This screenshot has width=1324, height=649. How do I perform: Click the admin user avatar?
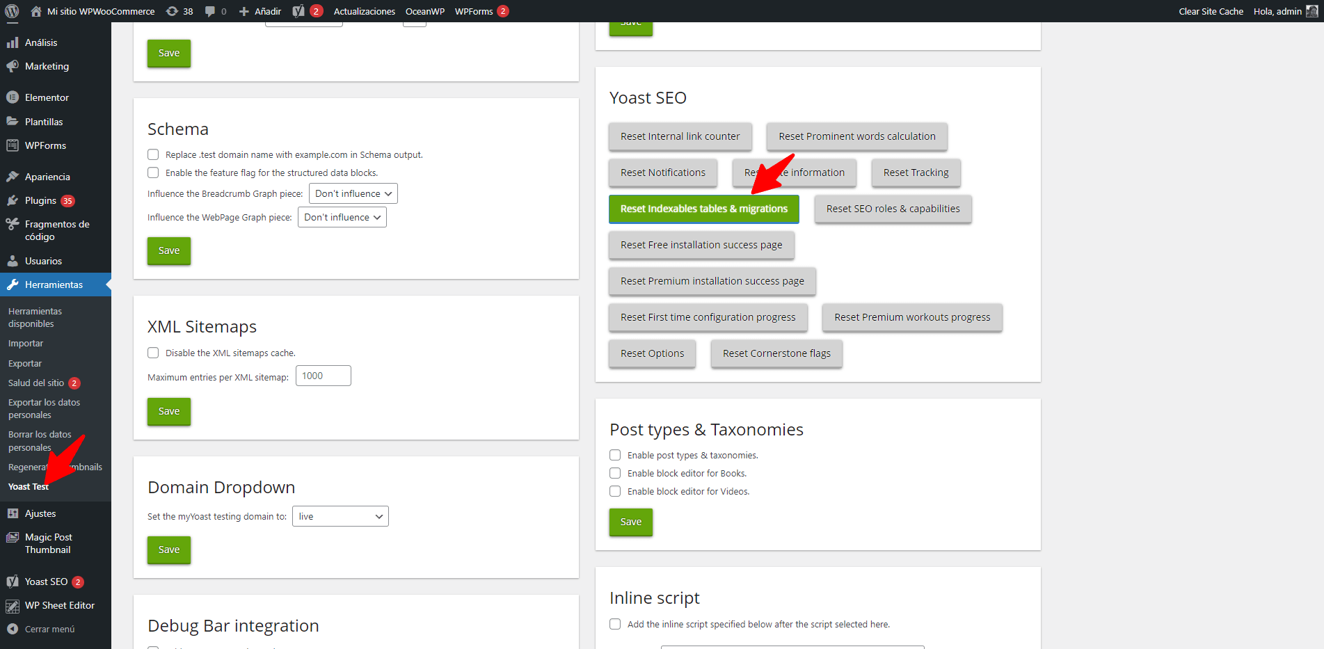(x=1311, y=11)
